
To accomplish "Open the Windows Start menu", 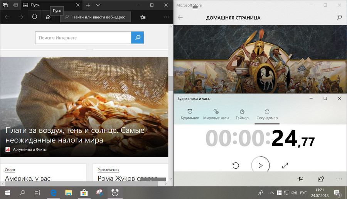I will tap(8, 193).
